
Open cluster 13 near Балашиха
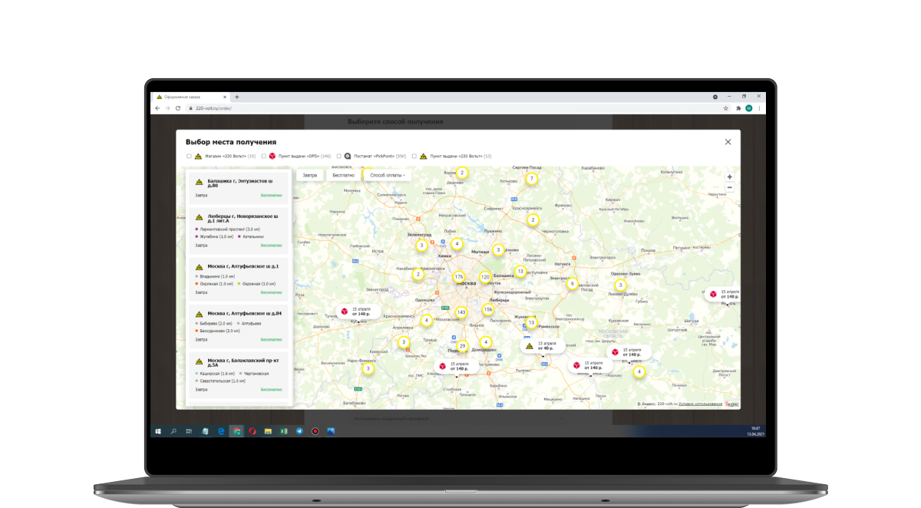[520, 271]
